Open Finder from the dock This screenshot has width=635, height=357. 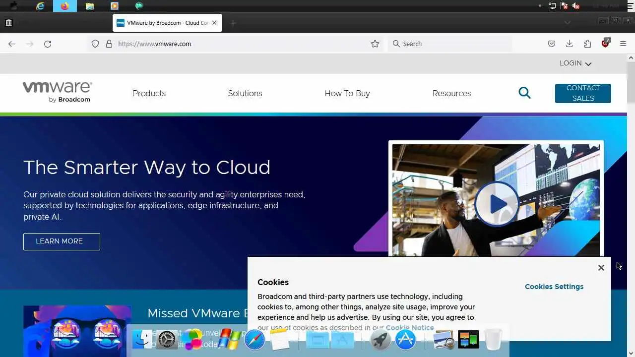point(142,340)
